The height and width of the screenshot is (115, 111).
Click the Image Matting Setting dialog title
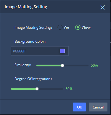pyautogui.click(x=26, y=7)
